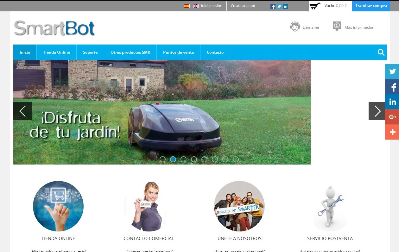Screen dimensions: 399x252
Task: Click the Tramitar compra button
Action: click(x=371, y=6)
